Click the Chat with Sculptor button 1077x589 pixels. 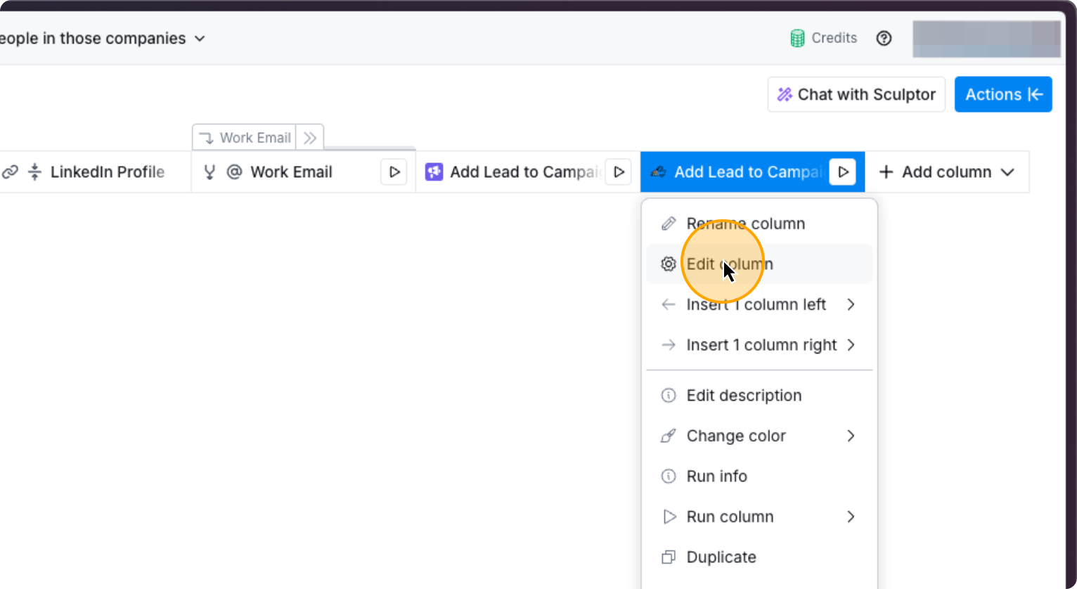click(856, 94)
